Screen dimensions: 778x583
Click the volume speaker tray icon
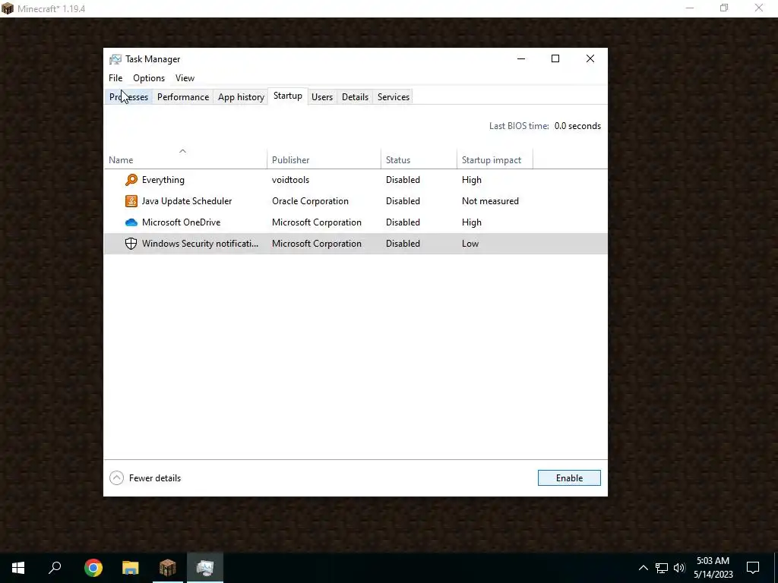click(x=679, y=568)
